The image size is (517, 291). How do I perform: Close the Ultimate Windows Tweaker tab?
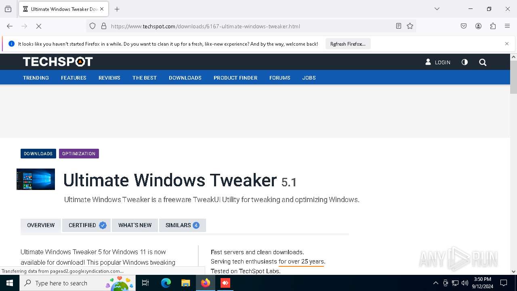tap(102, 9)
